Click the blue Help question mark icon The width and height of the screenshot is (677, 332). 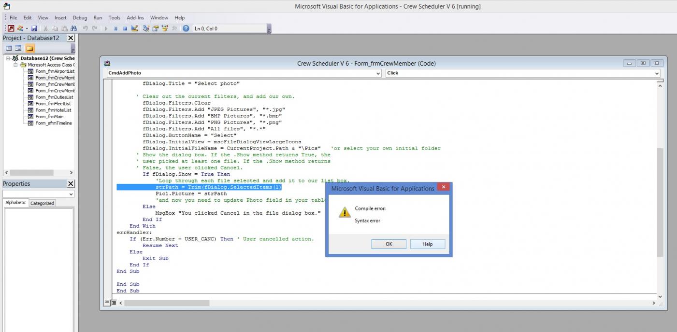pyautogui.click(x=186, y=28)
